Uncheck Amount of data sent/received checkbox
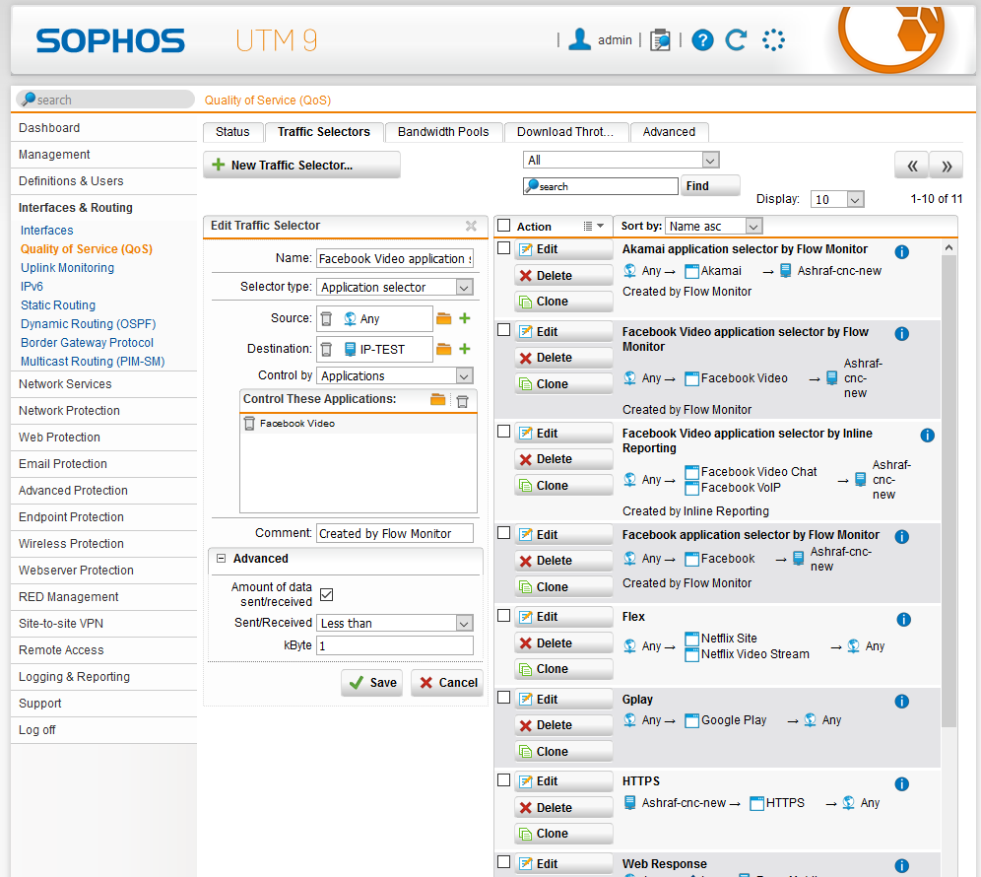The width and height of the screenshot is (981, 877). tap(327, 594)
